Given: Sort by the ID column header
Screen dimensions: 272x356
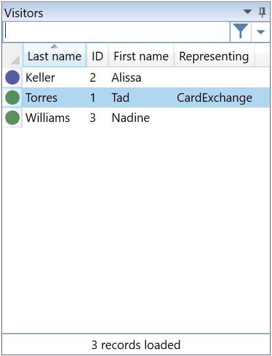Looking at the screenshot, I should (97, 55).
